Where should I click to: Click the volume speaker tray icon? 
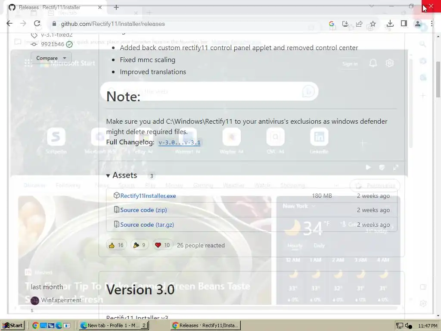(408, 326)
